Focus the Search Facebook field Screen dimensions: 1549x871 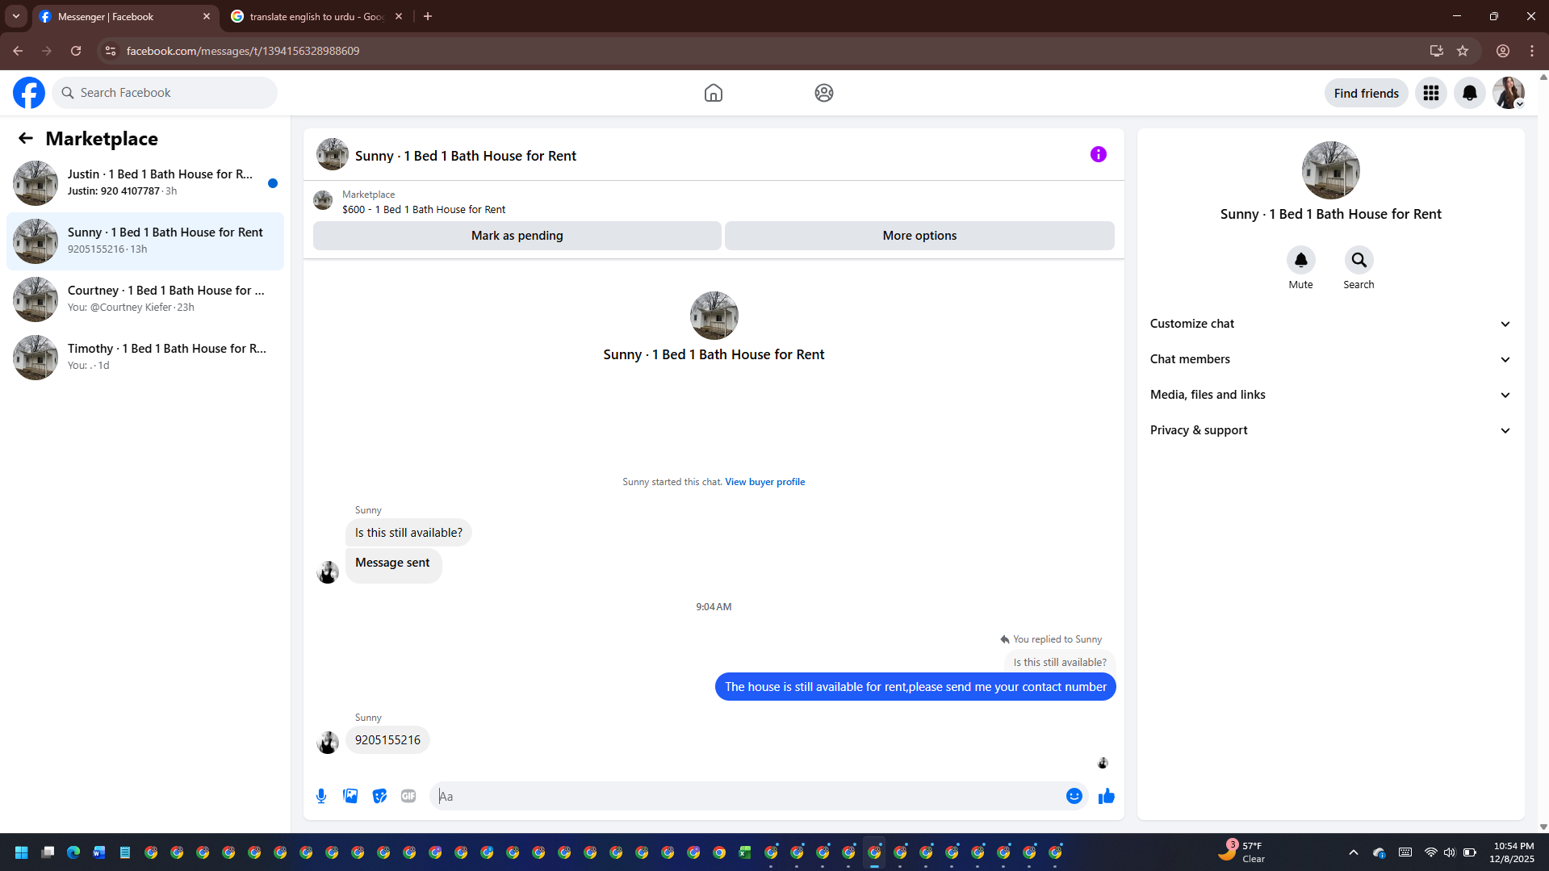click(165, 93)
